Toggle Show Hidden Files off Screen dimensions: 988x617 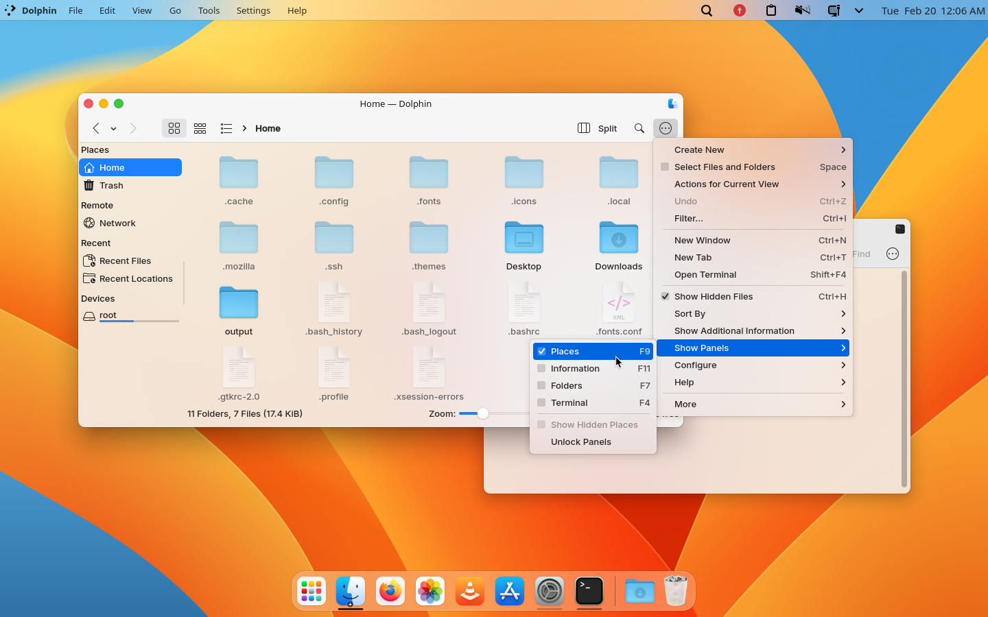point(753,296)
